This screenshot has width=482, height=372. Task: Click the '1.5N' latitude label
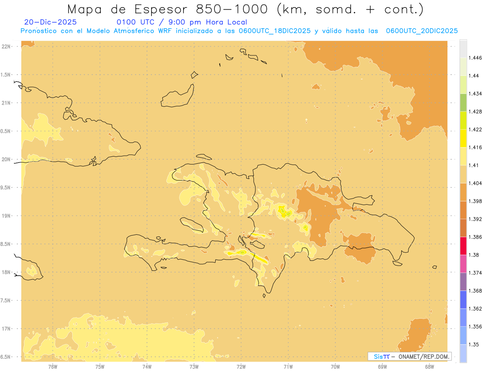click(6, 75)
